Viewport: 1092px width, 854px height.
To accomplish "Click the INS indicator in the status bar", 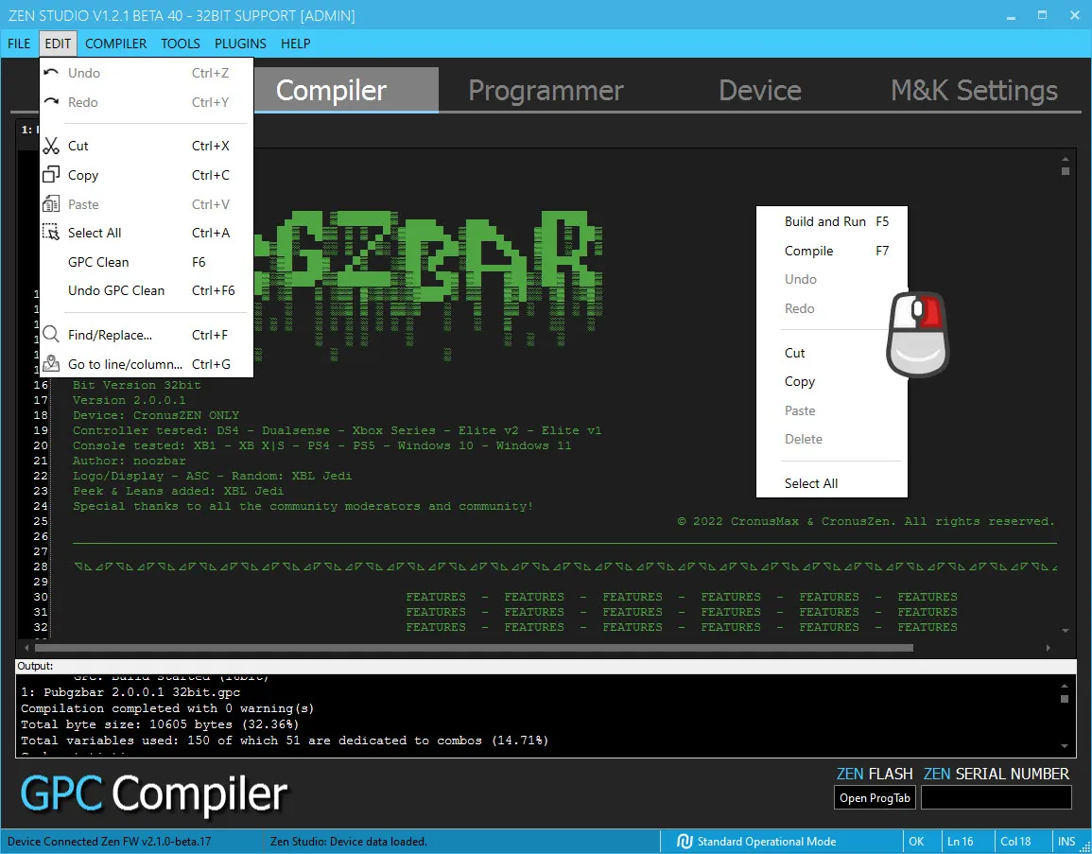I will click(x=1066, y=842).
